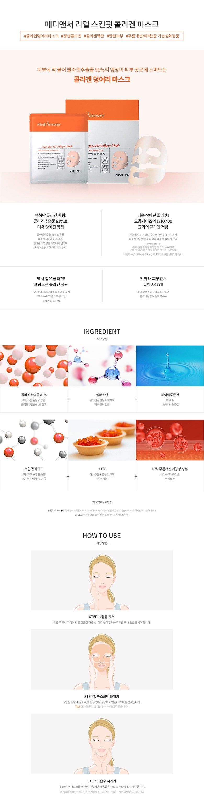This screenshot has height=806, width=204.
Task: Open the 엘라스틴 molecule ingredient image
Action: click(102, 366)
